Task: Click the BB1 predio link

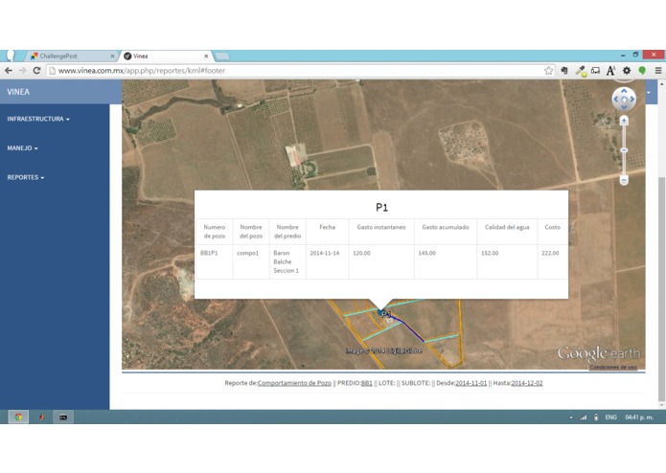Action: (x=367, y=383)
